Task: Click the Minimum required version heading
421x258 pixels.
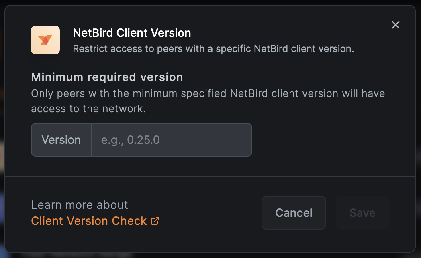Action: 107,77
